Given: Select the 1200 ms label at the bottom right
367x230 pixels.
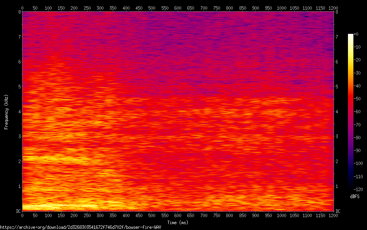Looking at the screenshot, I should point(333,215).
